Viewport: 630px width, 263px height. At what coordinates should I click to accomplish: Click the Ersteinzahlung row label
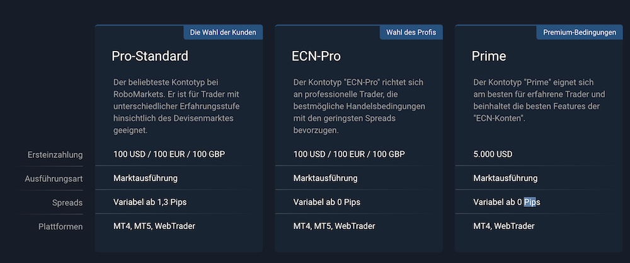coord(55,155)
